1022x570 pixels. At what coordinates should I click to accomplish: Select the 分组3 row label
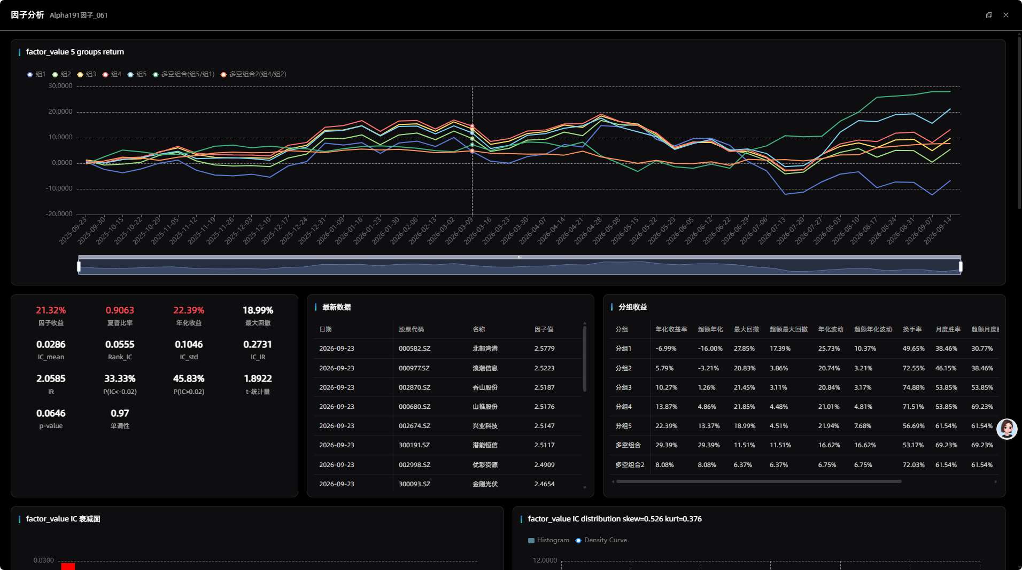tap(623, 387)
